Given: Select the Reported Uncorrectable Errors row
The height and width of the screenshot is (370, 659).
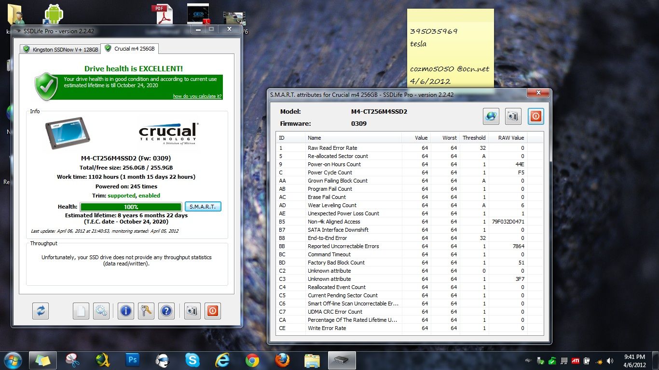Looking at the screenshot, I should point(410,246).
